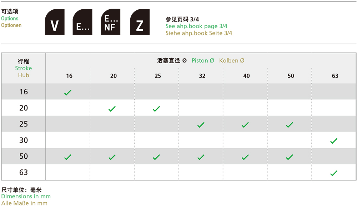Click the E... NF option icon
Screen dimensions: 357x208
pos(110,22)
